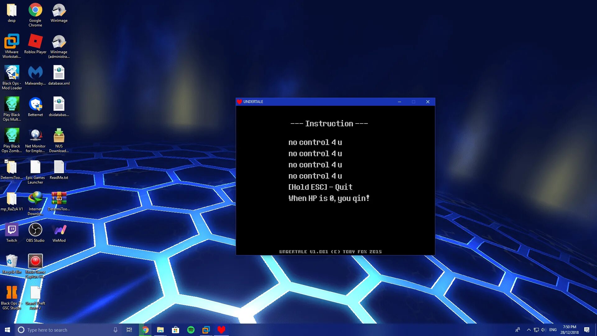This screenshot has width=597, height=336.
Task: Click the Undertale heart taskbar icon
Action: click(x=221, y=330)
